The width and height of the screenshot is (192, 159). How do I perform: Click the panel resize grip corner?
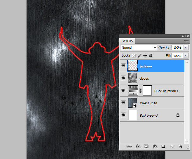(188, 148)
